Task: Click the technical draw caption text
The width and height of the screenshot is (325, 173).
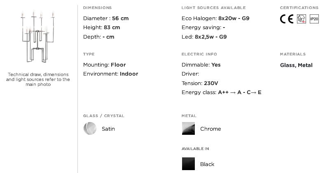Action: [x=38, y=79]
